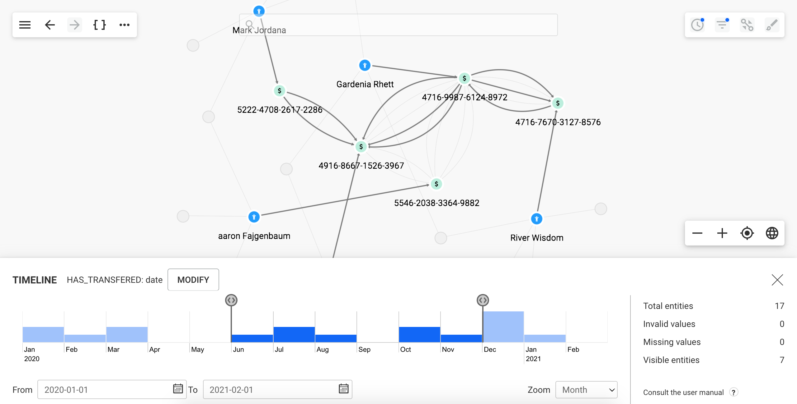The height and width of the screenshot is (404, 797).
Task: Select the River Wisdom node
Action: (536, 218)
